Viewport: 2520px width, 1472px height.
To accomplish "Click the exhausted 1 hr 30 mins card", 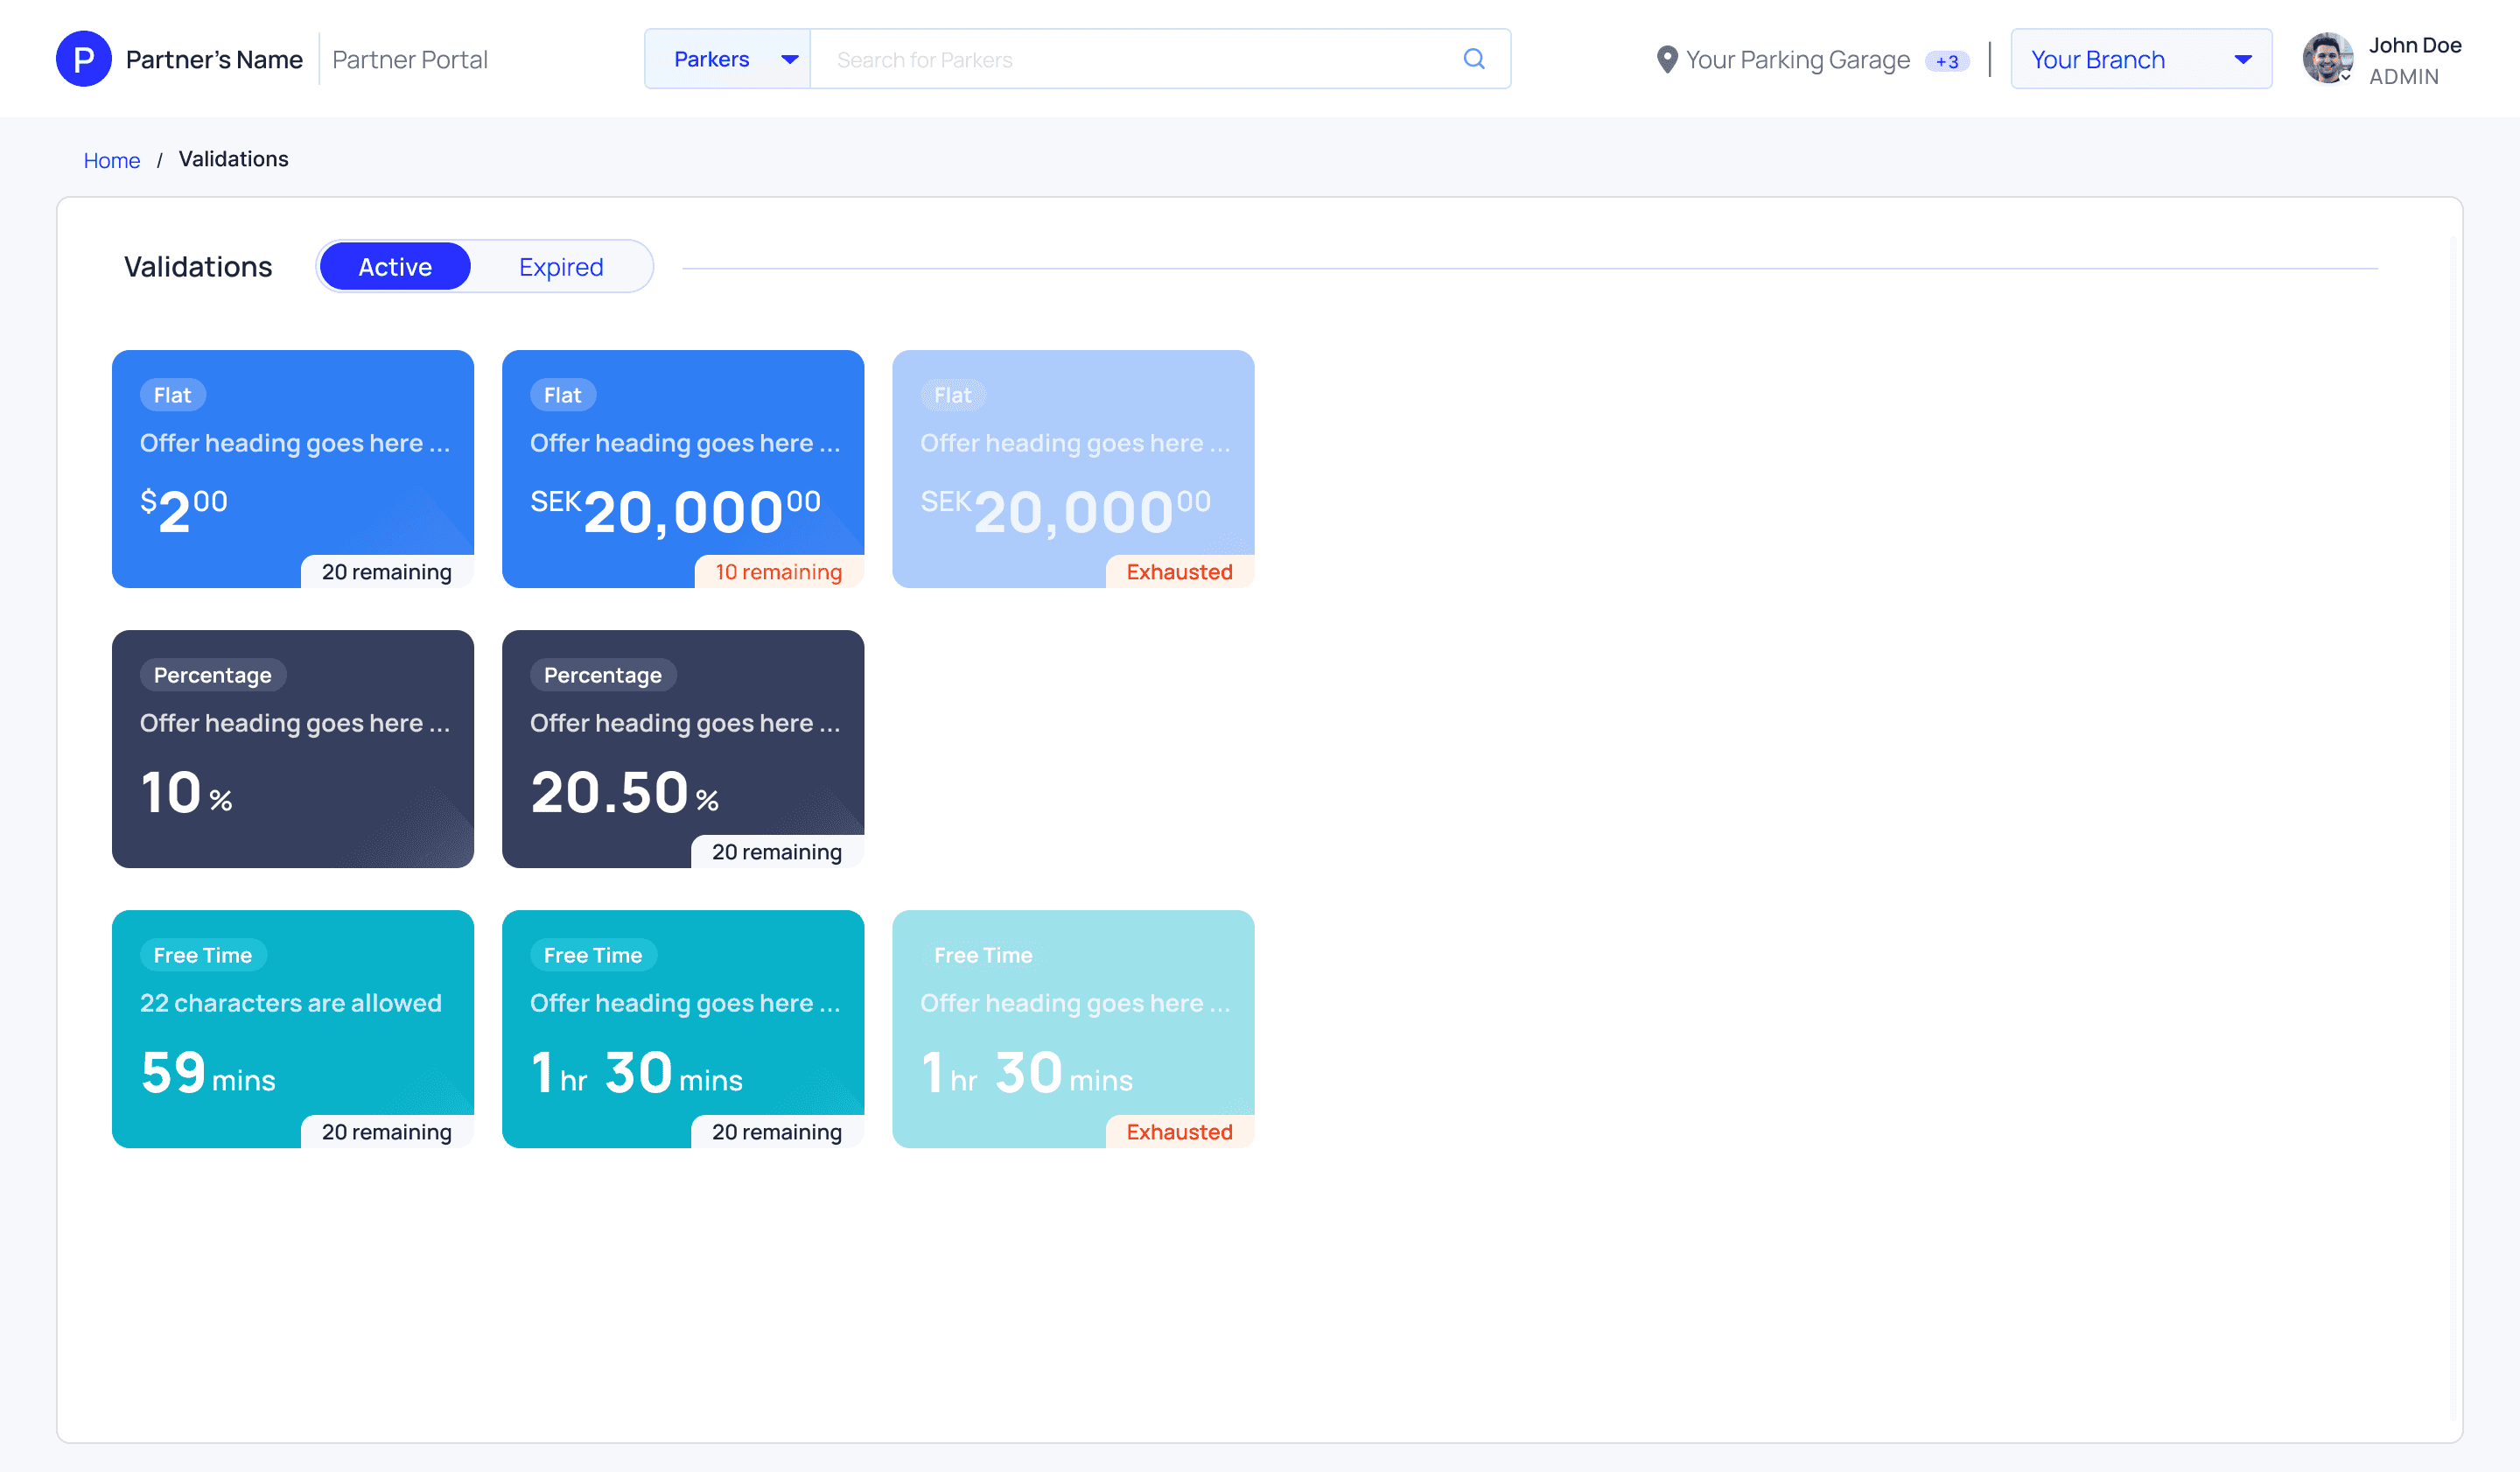I will coord(1072,1028).
